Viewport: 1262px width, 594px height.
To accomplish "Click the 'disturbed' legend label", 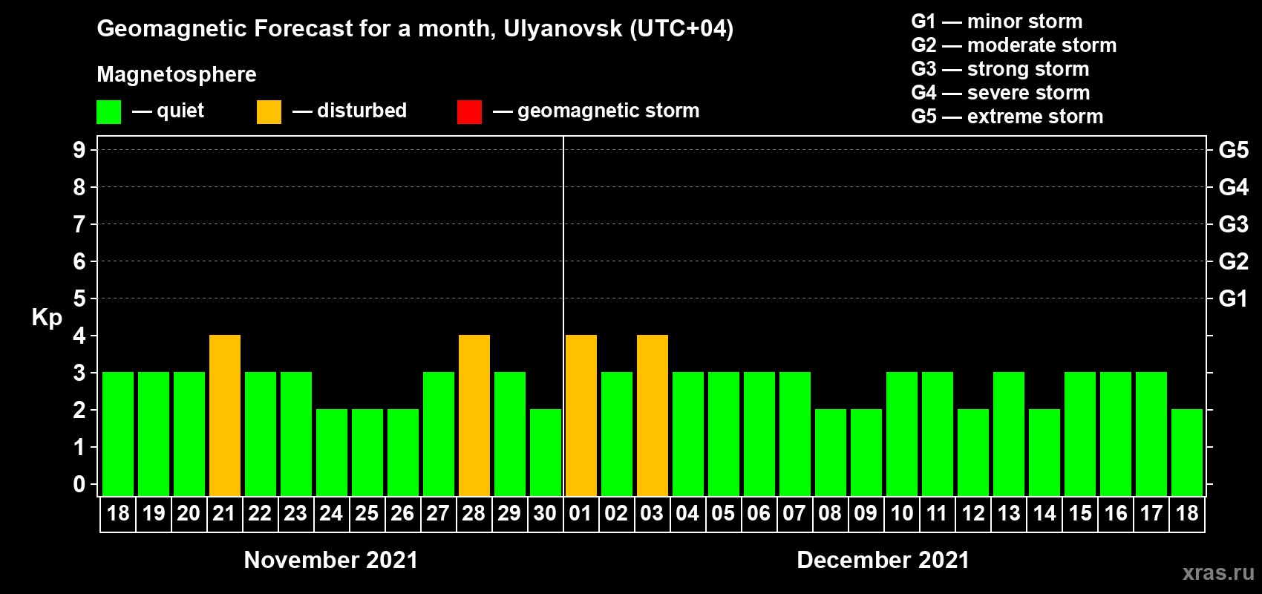I will [362, 111].
